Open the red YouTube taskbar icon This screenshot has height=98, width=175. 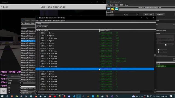point(55,96)
